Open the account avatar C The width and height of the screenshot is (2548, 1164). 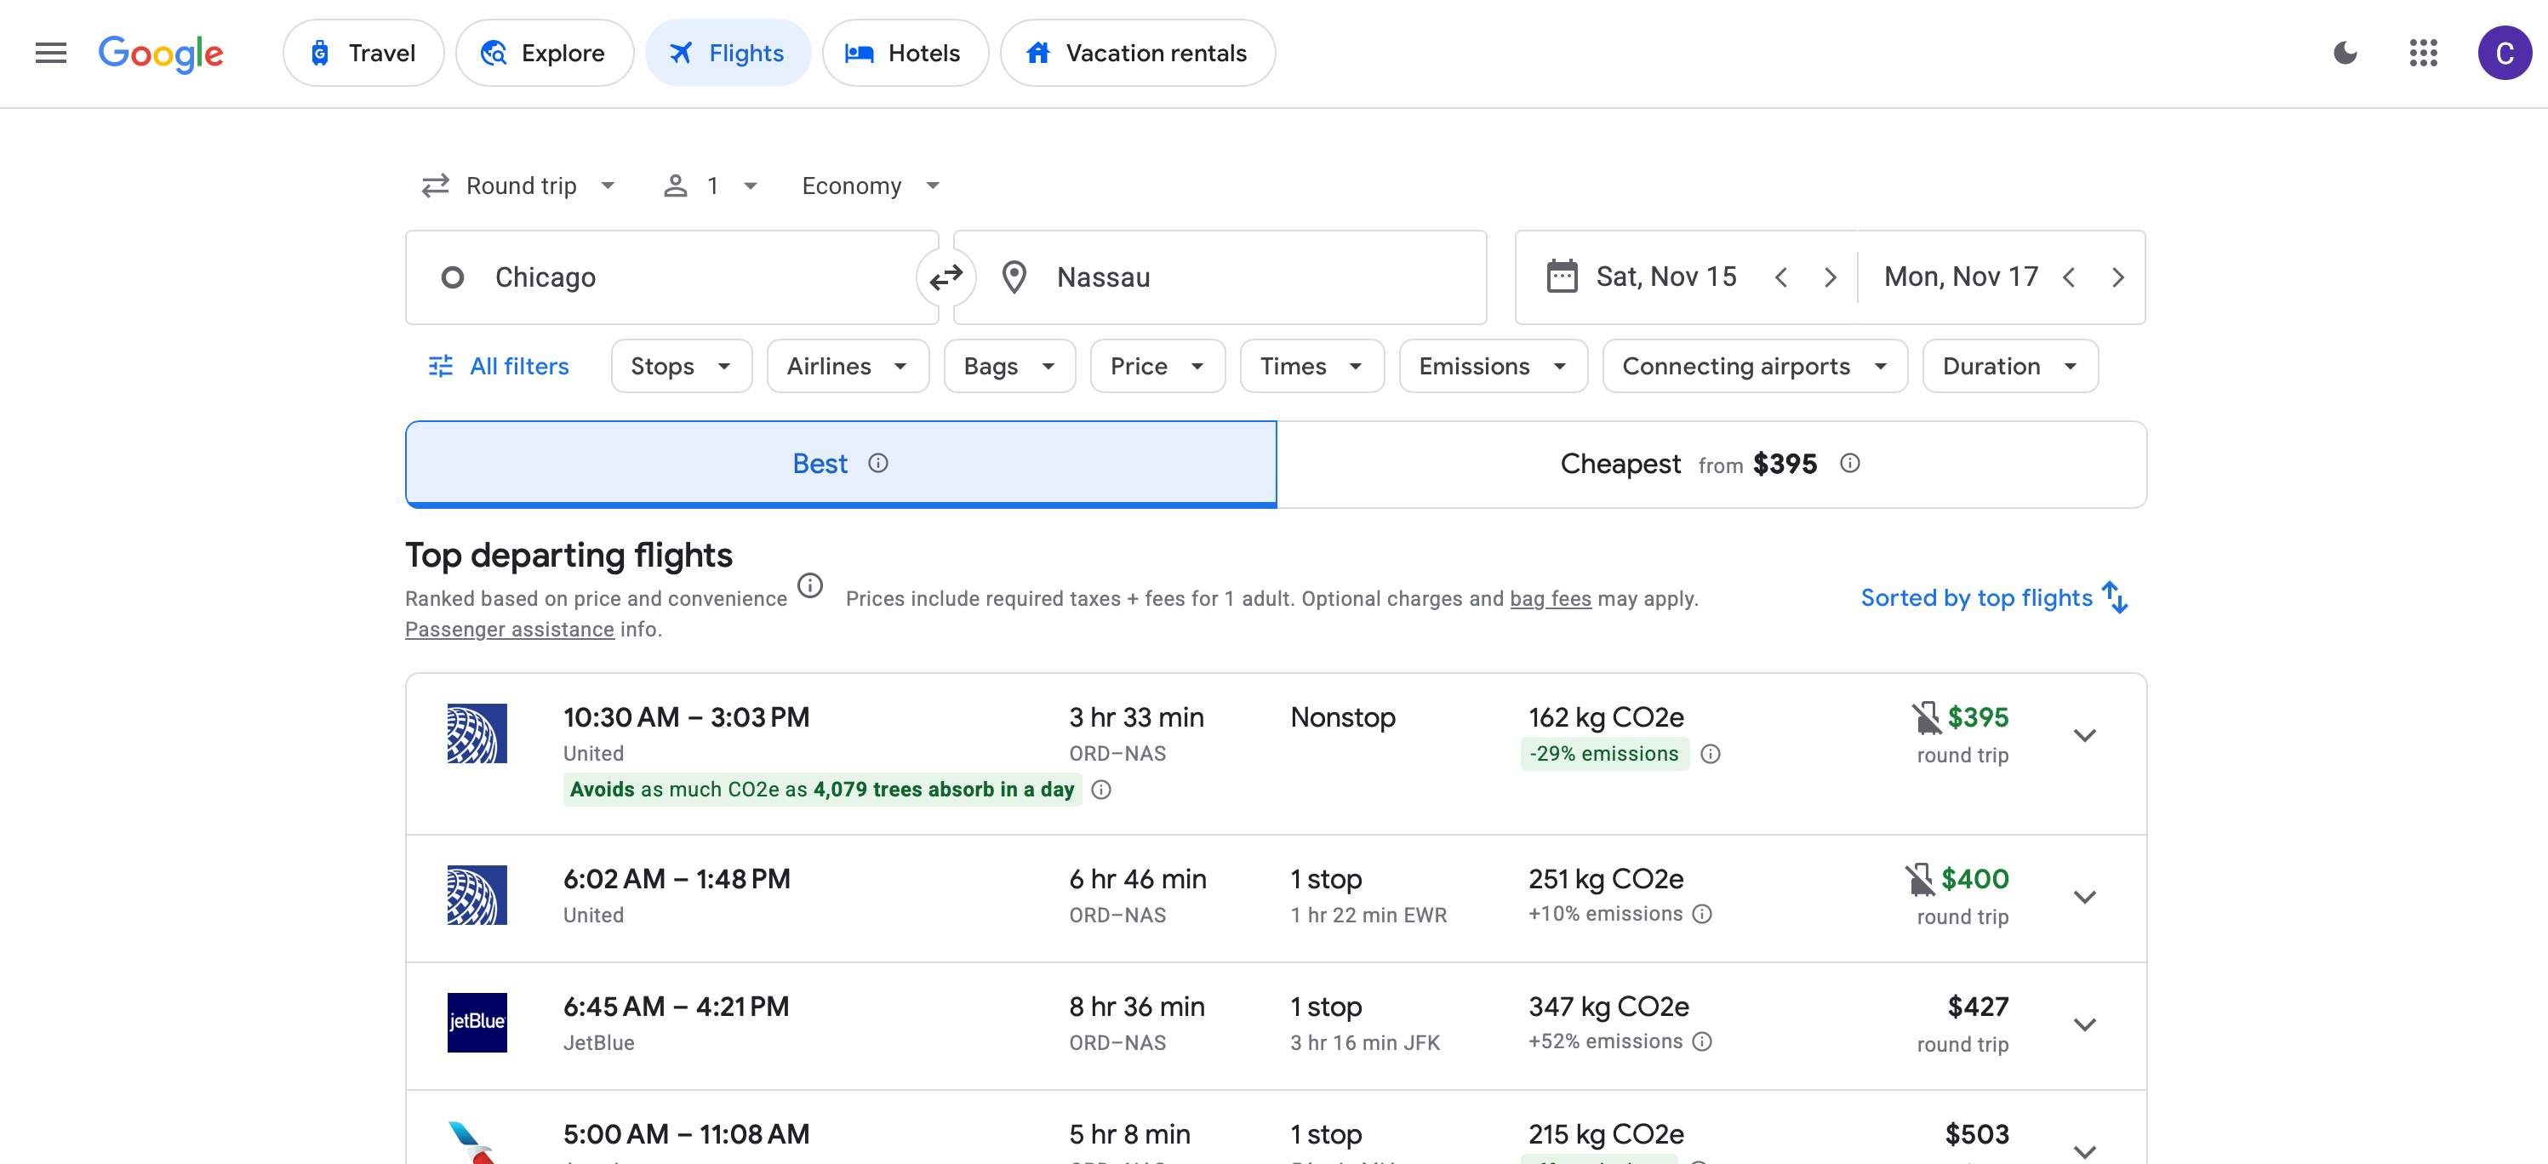pos(2504,54)
